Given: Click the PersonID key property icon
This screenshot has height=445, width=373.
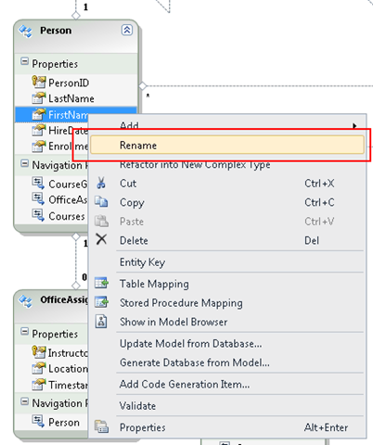Looking at the screenshot, I should tap(39, 83).
